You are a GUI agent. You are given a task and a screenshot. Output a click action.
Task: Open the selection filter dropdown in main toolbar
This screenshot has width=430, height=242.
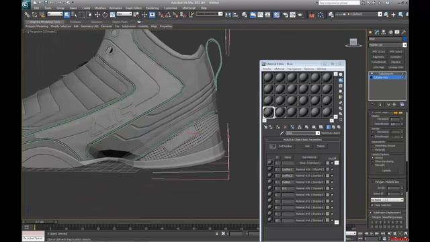pos(55,13)
